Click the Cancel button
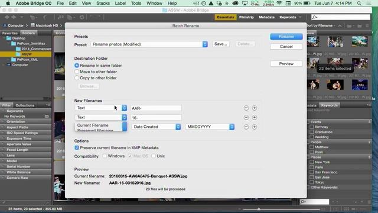Image resolution: width=378 pixels, height=213 pixels. (x=286, y=46)
